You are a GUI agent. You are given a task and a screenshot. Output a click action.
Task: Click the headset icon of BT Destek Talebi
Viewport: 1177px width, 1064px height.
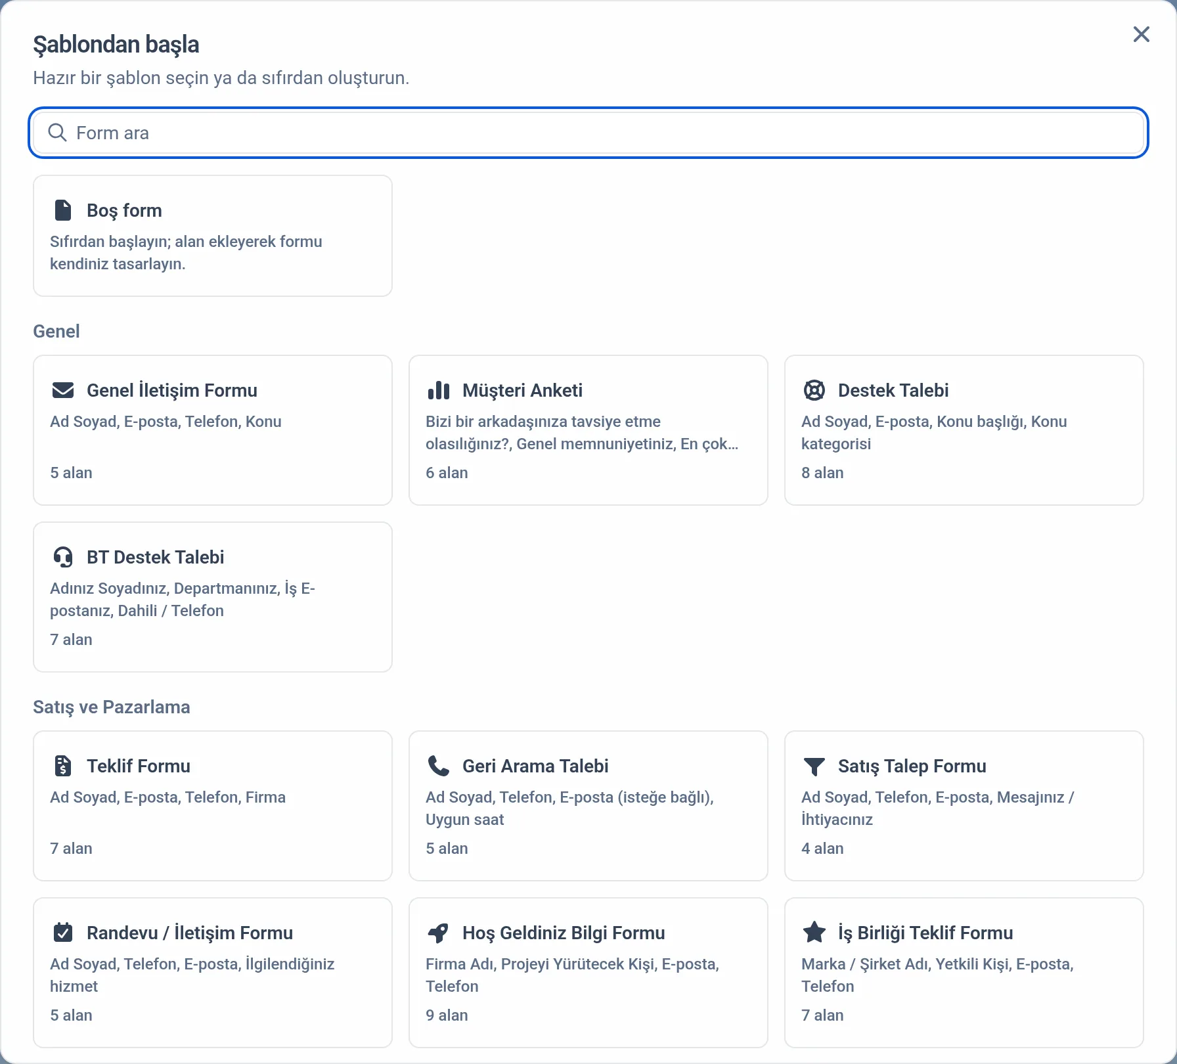point(62,557)
